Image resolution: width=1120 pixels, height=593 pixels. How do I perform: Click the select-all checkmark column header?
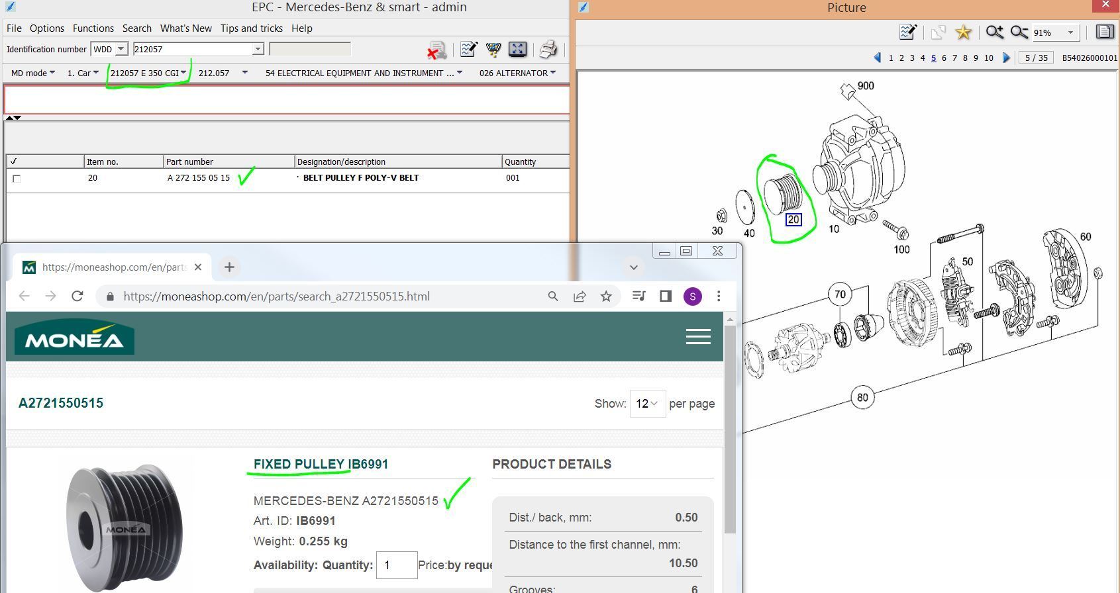coord(14,161)
